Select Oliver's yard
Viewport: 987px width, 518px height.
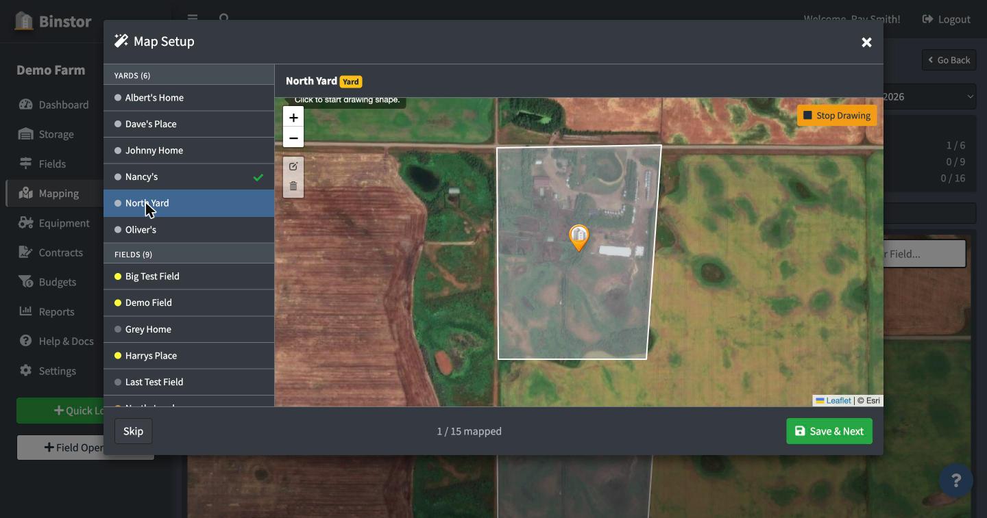[188, 230]
